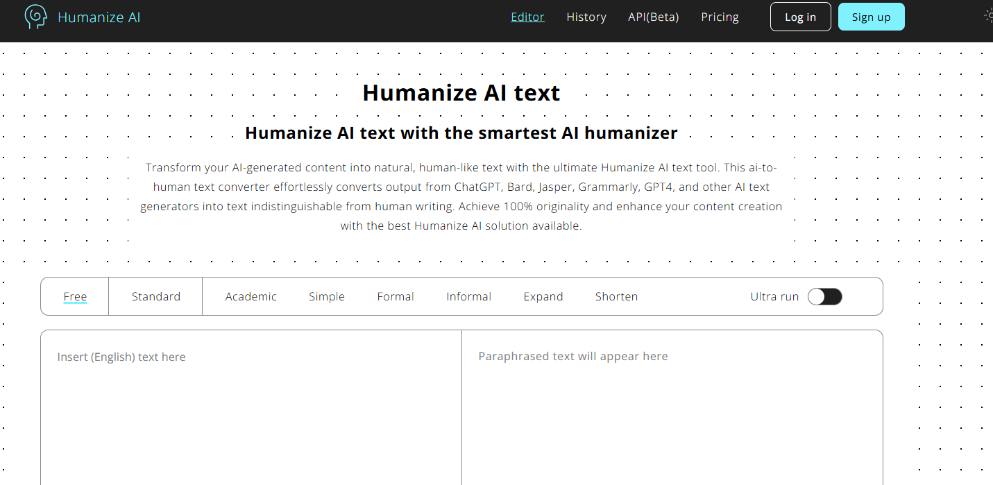The image size is (993, 485).
Task: Go to the Editor nav link
Action: tap(527, 17)
